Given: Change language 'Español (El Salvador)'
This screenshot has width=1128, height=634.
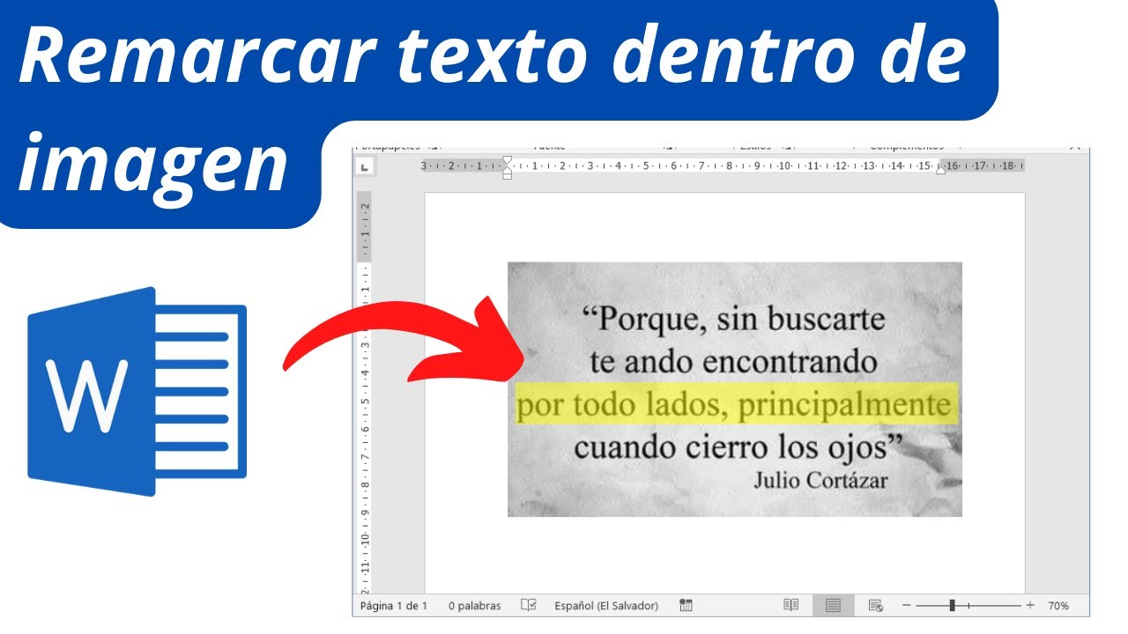Looking at the screenshot, I should (x=606, y=606).
